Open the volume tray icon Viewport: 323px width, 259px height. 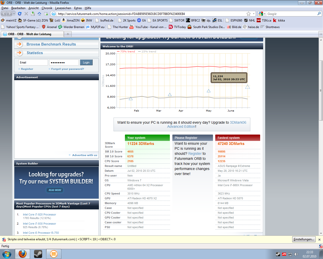click(x=296, y=254)
